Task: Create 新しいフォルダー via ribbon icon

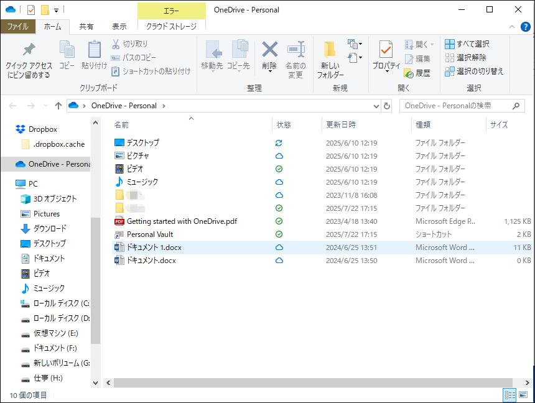Action: point(330,50)
